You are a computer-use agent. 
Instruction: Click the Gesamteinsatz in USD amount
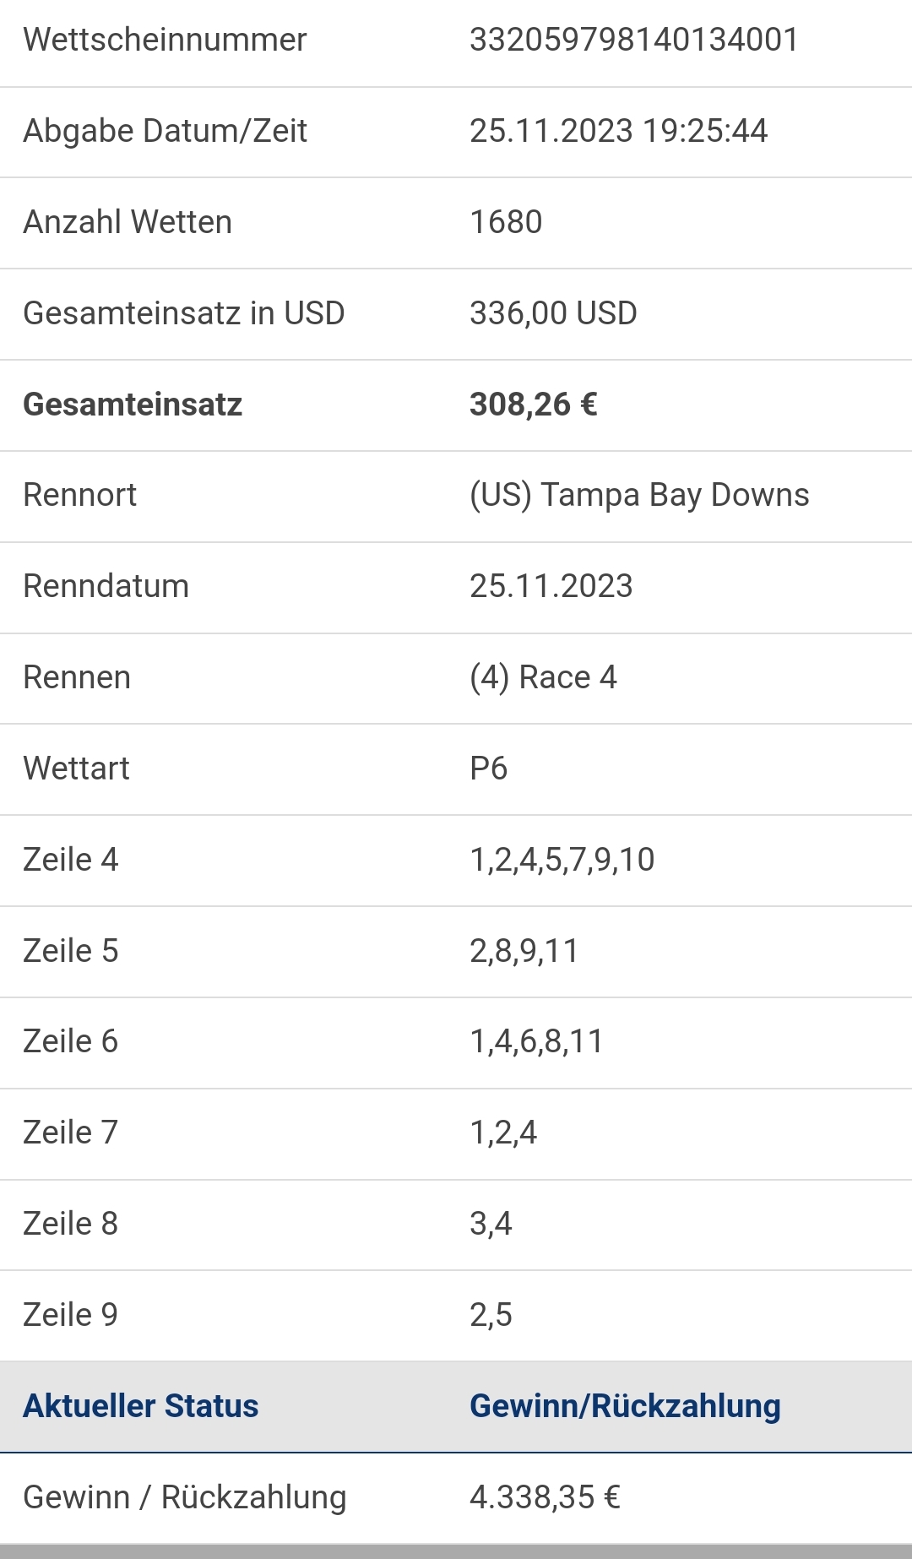pos(553,313)
